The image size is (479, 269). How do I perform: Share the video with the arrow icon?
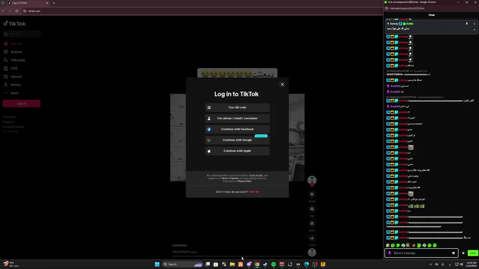312,238
